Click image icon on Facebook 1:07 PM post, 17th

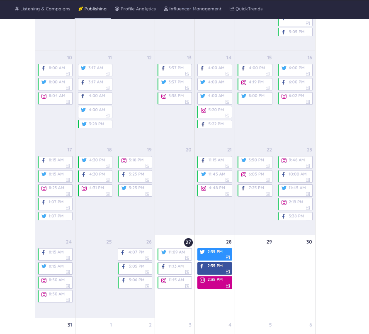tap(68, 207)
